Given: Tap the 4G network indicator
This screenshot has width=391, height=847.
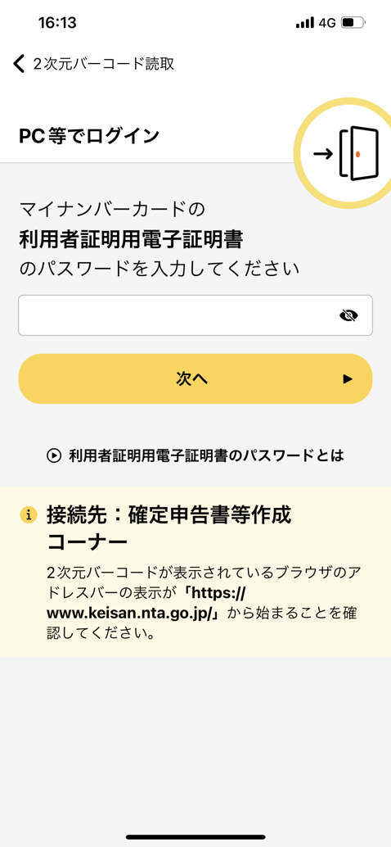Looking at the screenshot, I should click(x=327, y=23).
